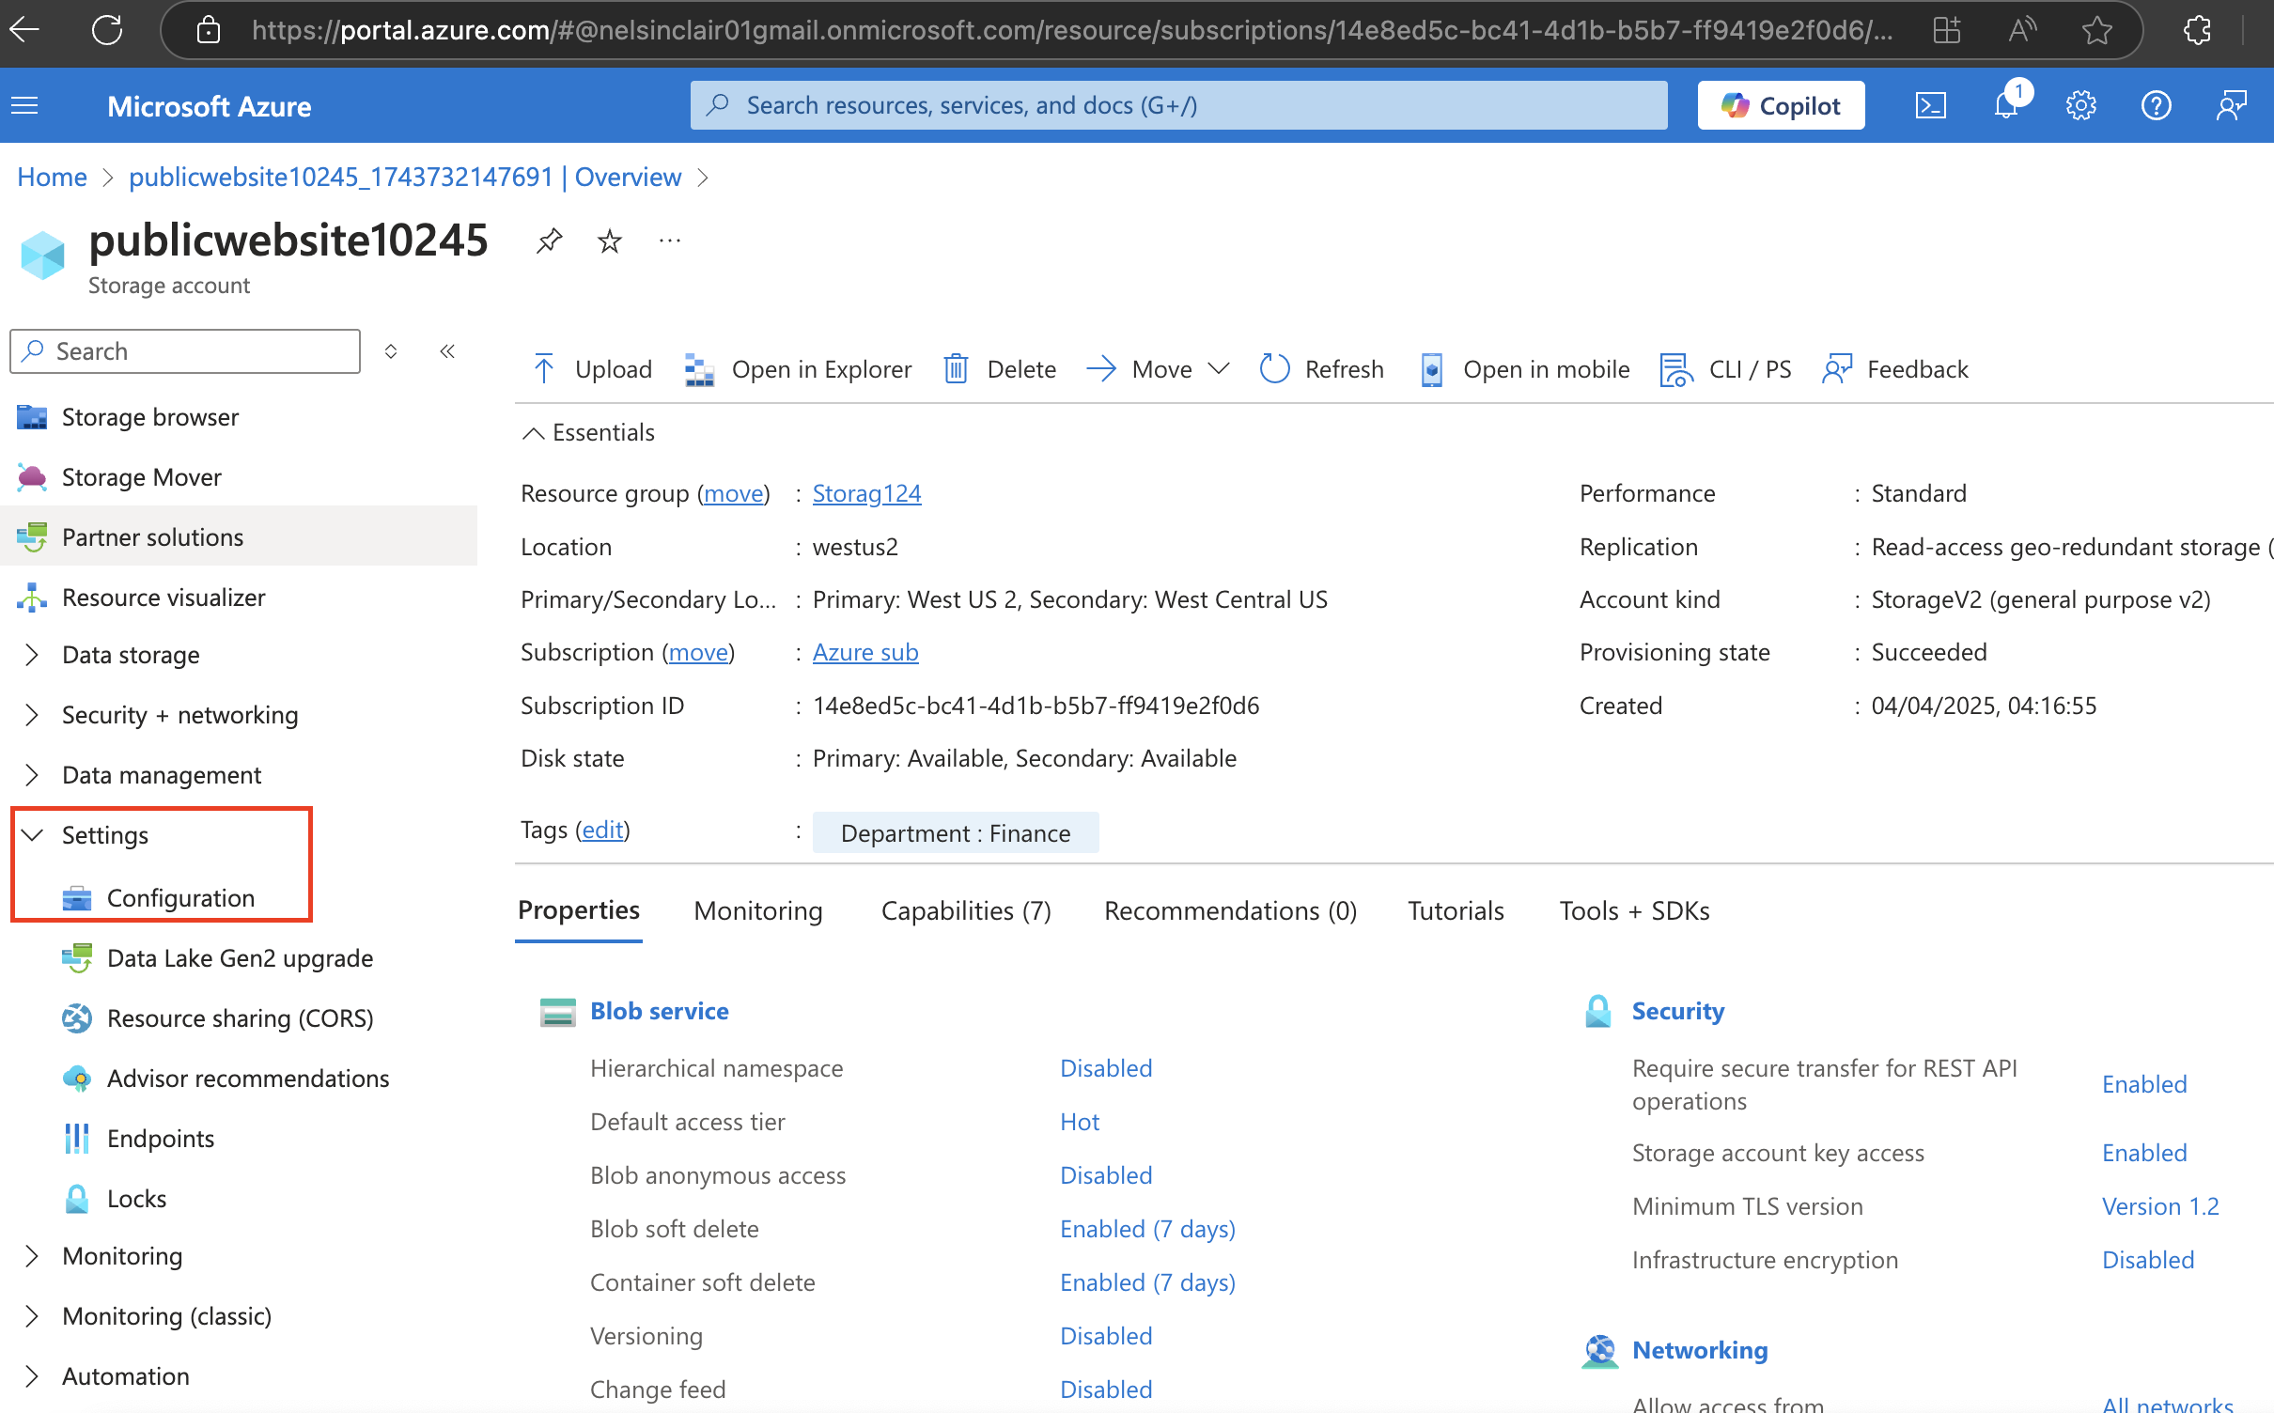Open Azure sub subscription link
The width and height of the screenshot is (2274, 1413).
tap(864, 652)
